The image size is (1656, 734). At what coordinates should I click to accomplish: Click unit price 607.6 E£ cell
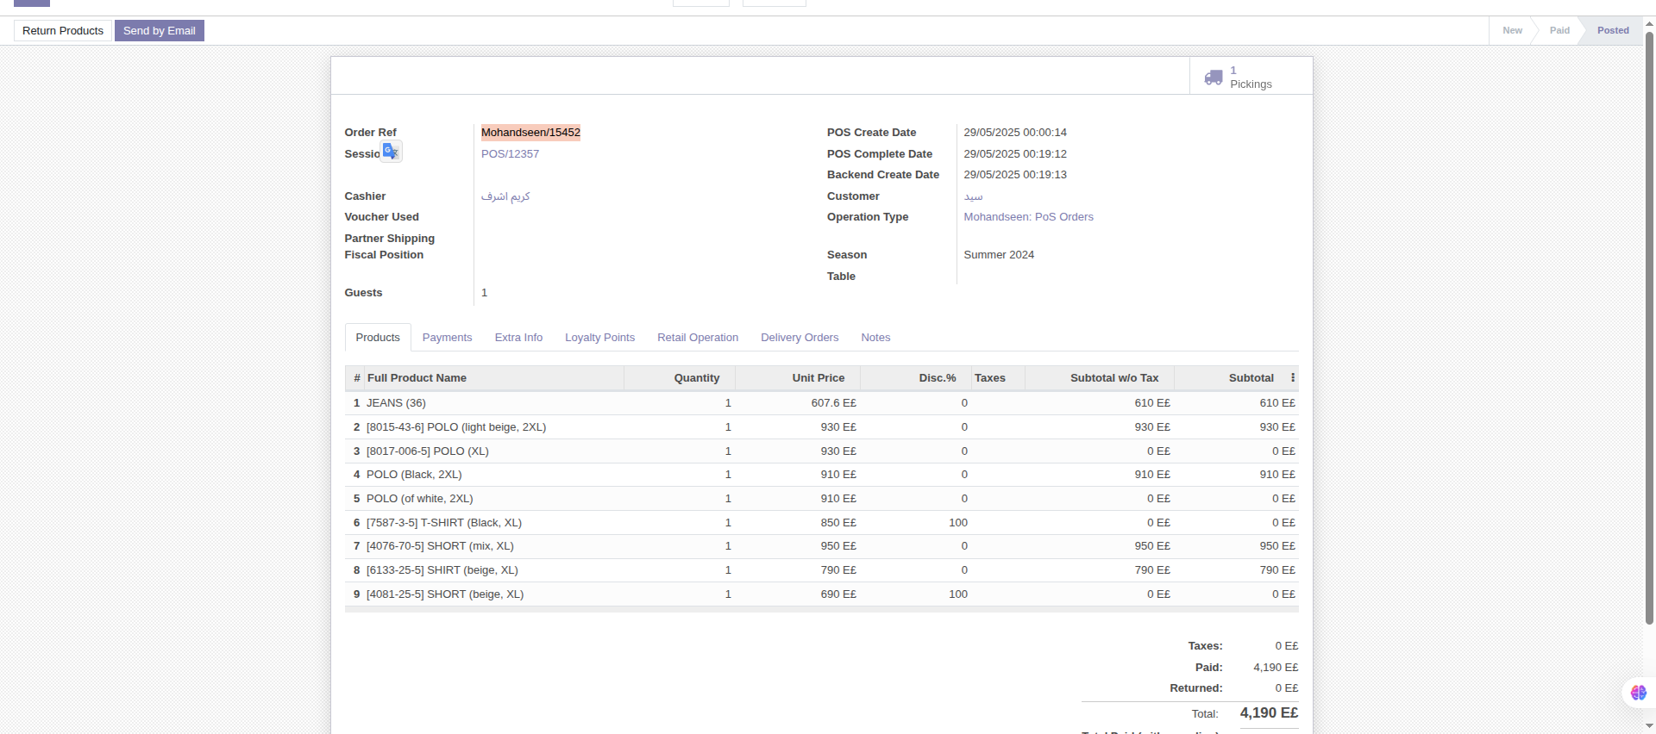point(798,403)
